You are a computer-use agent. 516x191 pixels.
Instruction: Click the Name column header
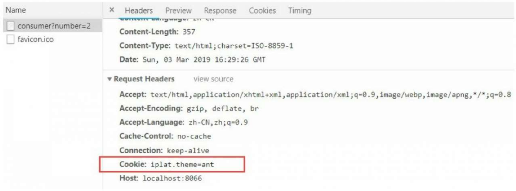pos(16,10)
